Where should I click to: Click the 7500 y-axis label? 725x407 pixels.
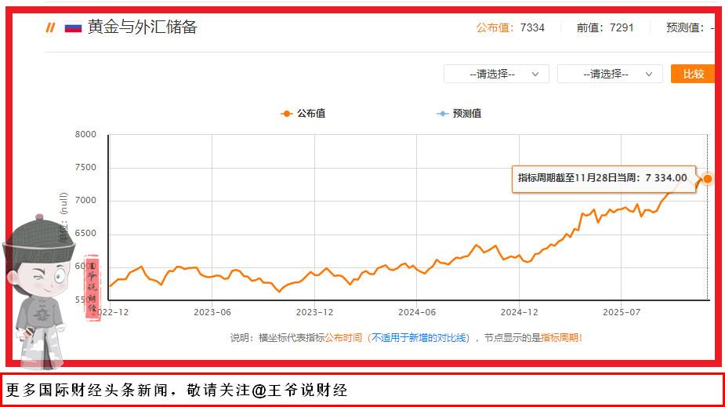(x=85, y=167)
